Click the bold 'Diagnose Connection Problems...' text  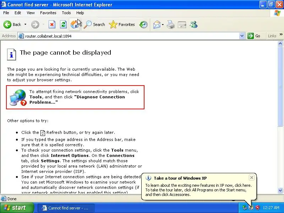pyautogui.click(x=77, y=100)
